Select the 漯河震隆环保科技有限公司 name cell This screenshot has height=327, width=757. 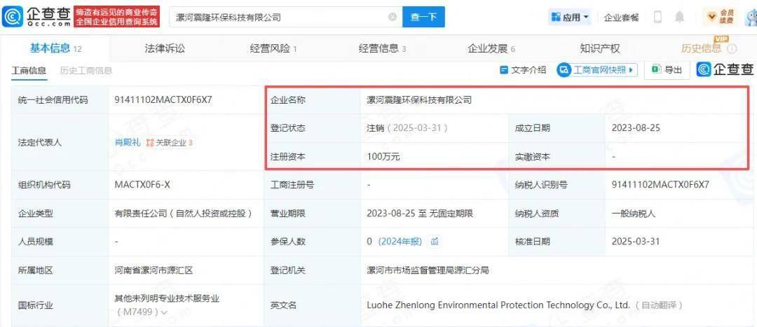point(419,100)
